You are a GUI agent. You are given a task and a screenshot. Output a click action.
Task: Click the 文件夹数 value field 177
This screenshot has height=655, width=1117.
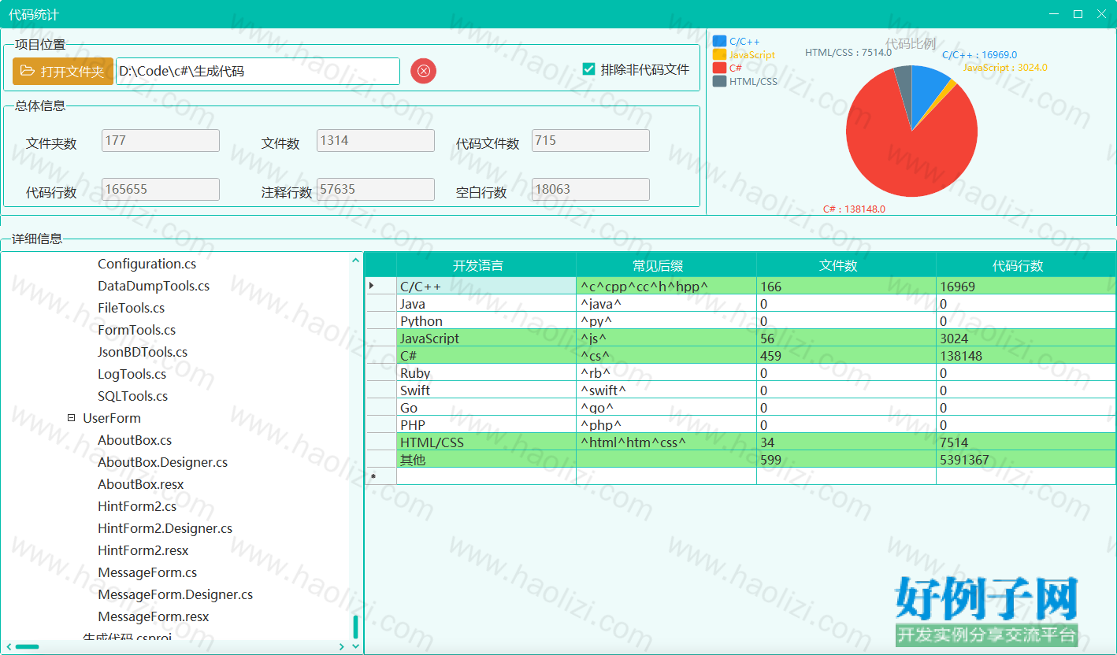click(x=161, y=141)
